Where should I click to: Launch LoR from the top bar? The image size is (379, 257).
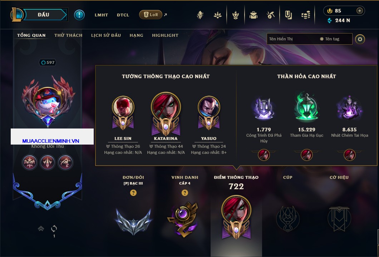pos(151,15)
